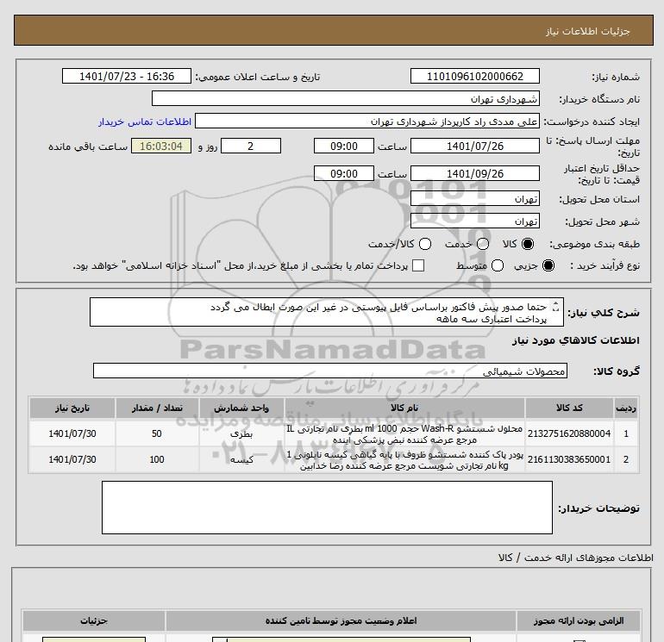Click the جزئیات اطلاعات نیاز page title

point(588,31)
